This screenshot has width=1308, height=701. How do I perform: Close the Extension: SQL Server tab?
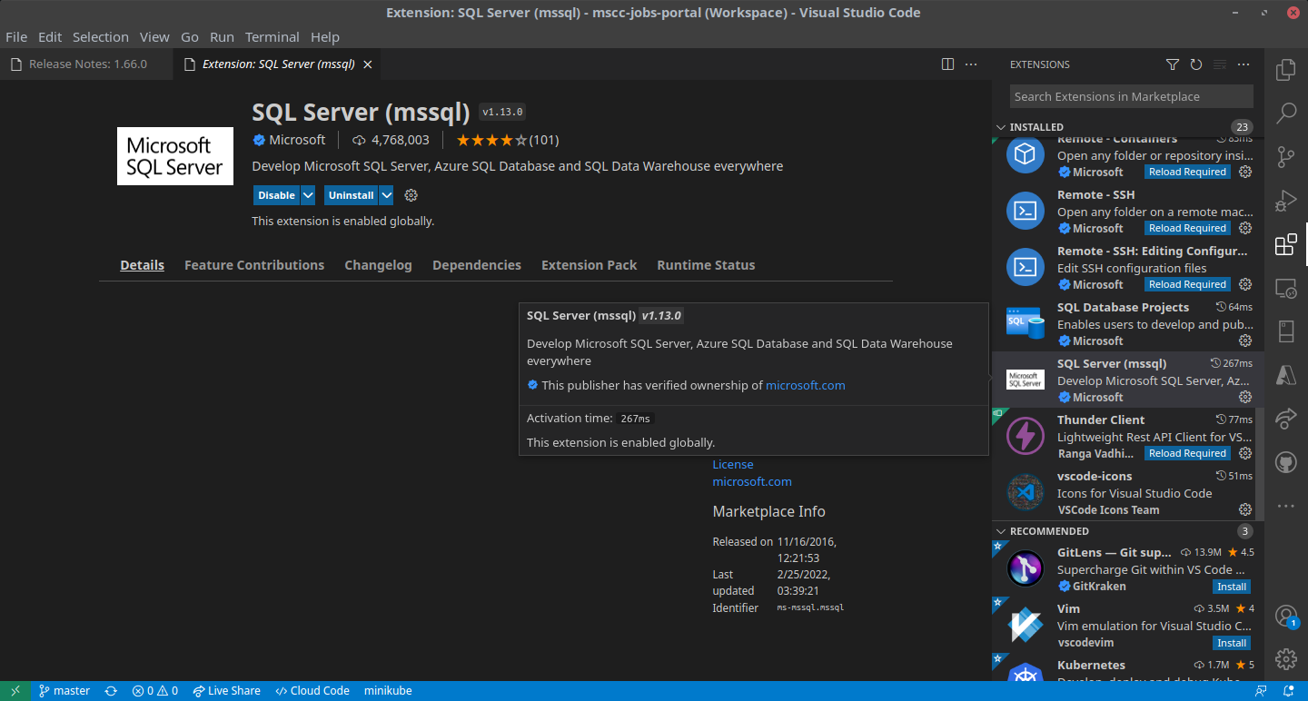pos(368,64)
